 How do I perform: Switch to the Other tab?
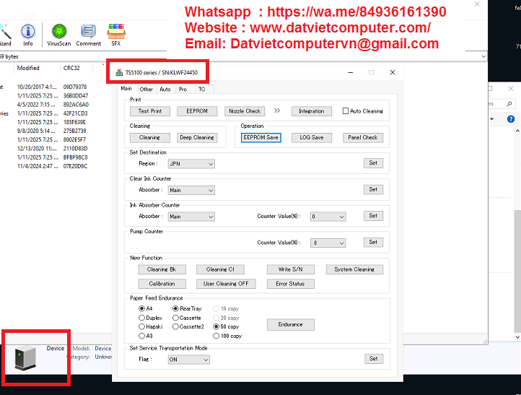point(146,90)
